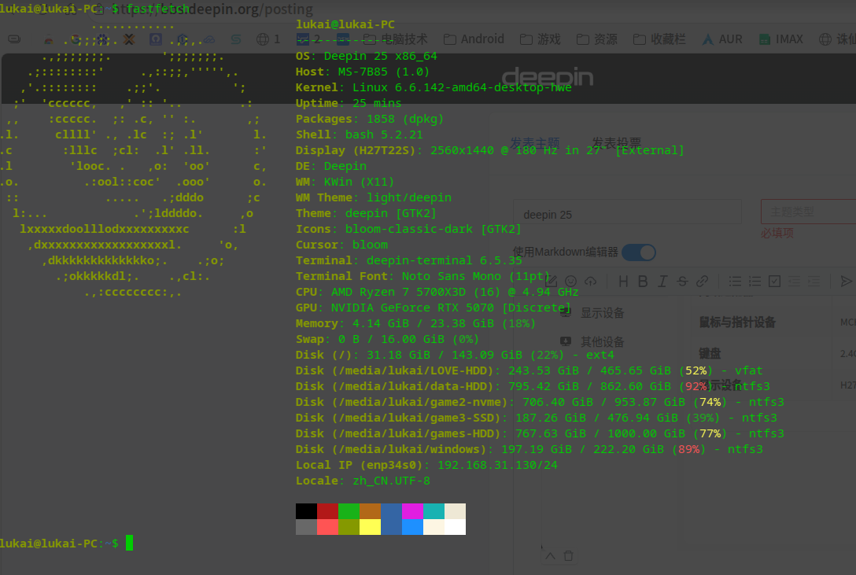Click the 鼠标与指针设备 heading in the post
856x575 pixels.
[x=737, y=323]
